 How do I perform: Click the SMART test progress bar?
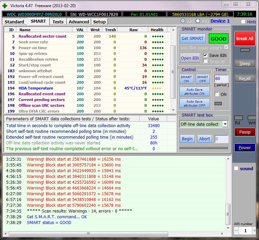click(x=204, y=148)
